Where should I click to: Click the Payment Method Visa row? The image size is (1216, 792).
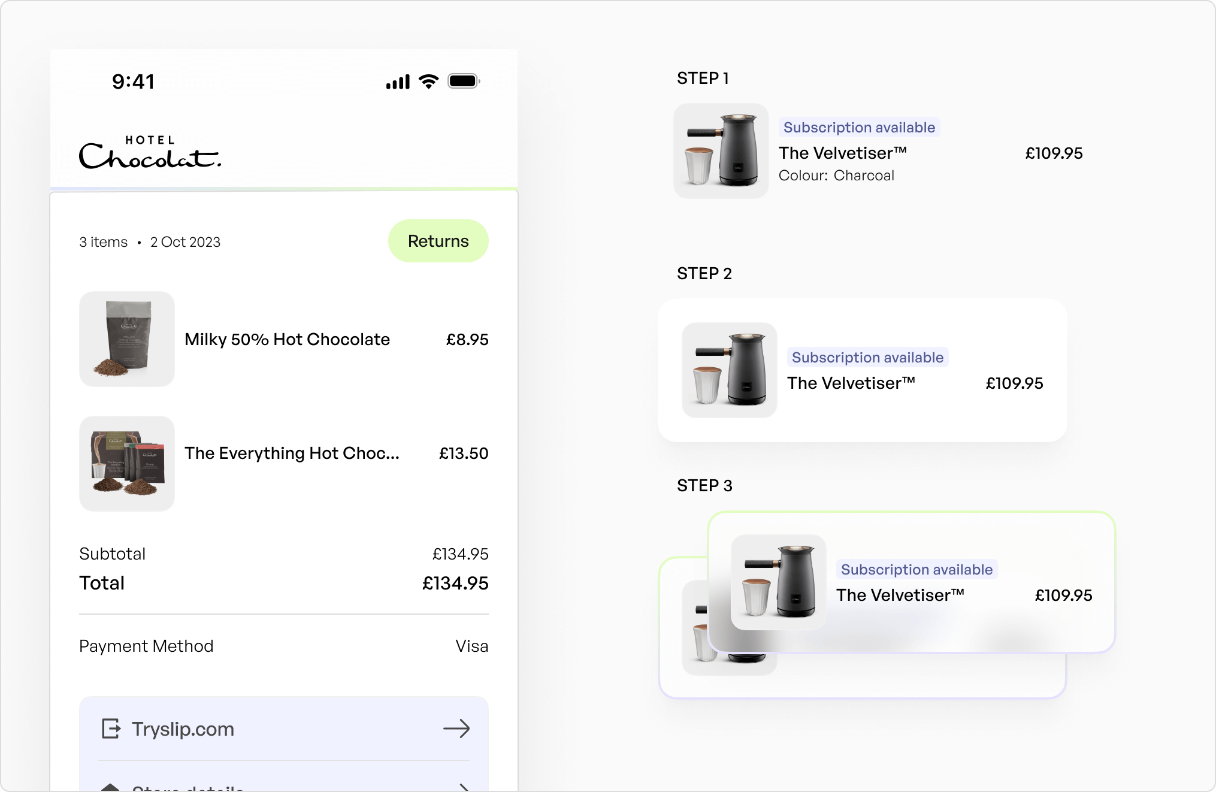pyautogui.click(x=284, y=646)
